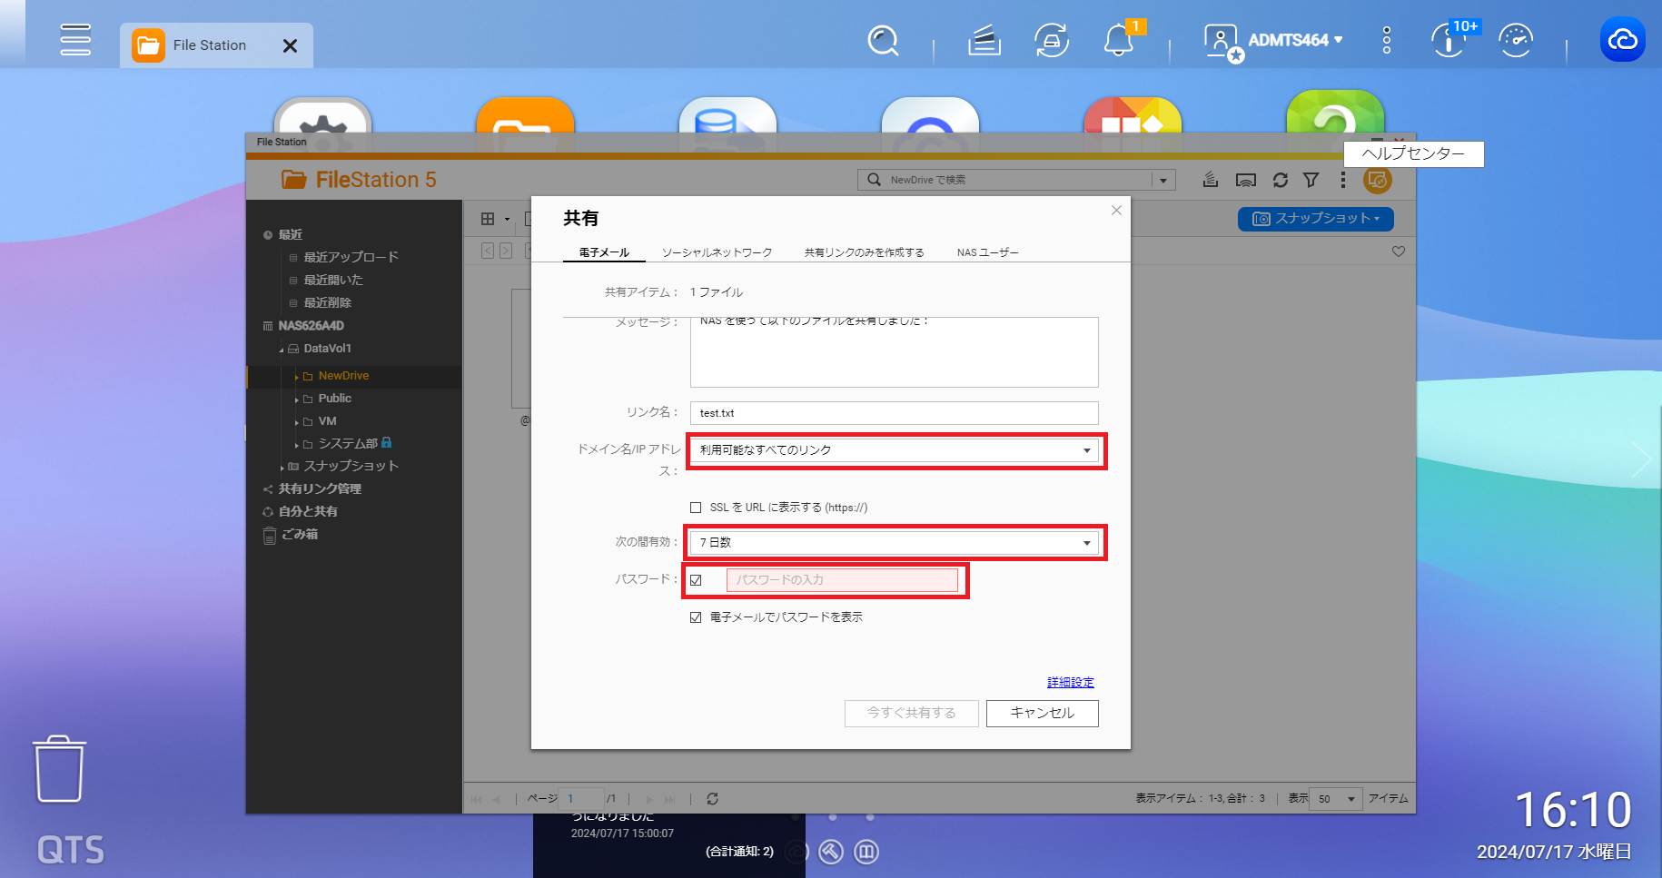Open the スナップショット dropdown button
The image size is (1662, 878).
[1315, 219]
